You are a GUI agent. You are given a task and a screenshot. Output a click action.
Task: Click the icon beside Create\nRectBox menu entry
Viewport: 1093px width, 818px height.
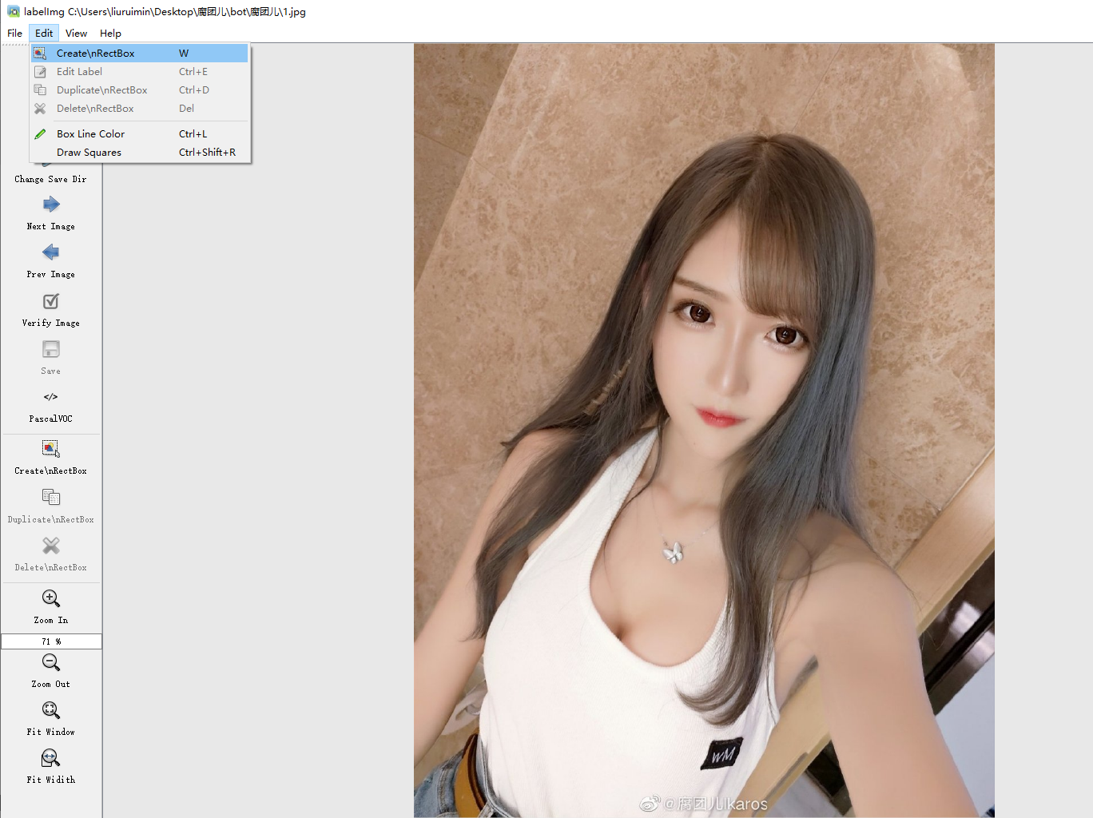click(x=40, y=54)
